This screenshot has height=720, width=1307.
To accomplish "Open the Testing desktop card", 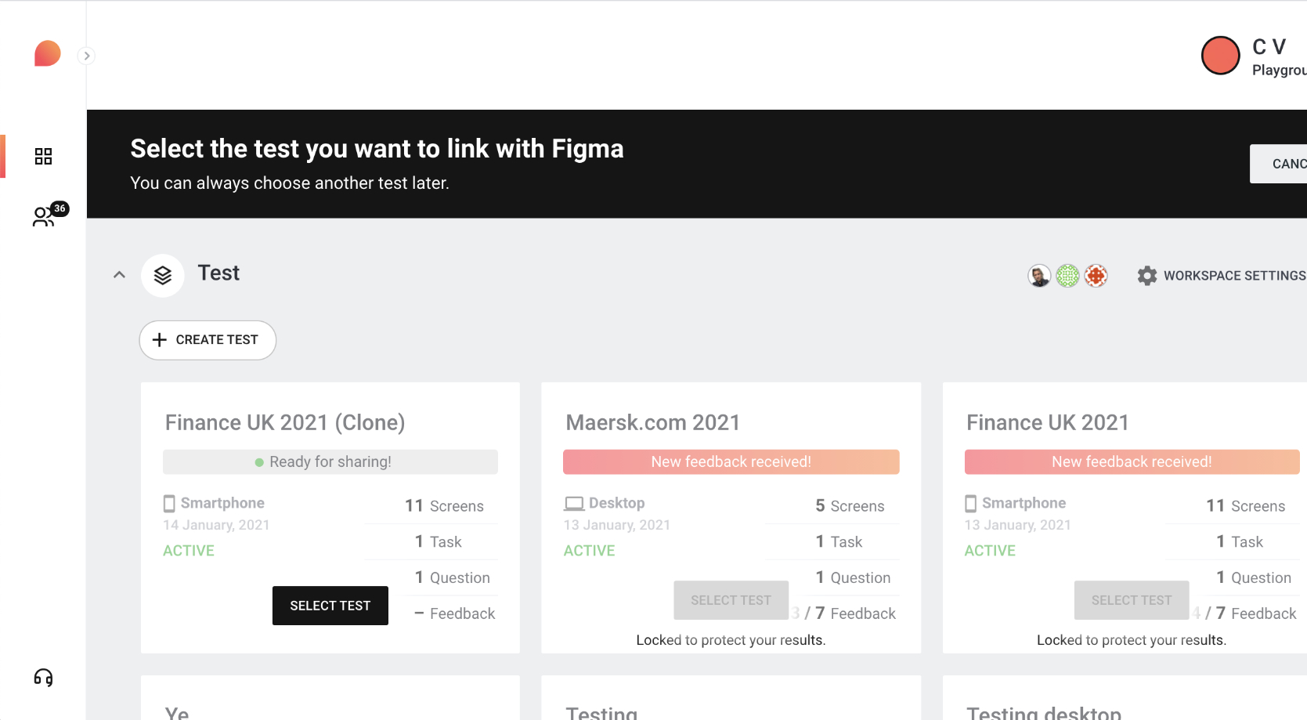I will 1043,711.
